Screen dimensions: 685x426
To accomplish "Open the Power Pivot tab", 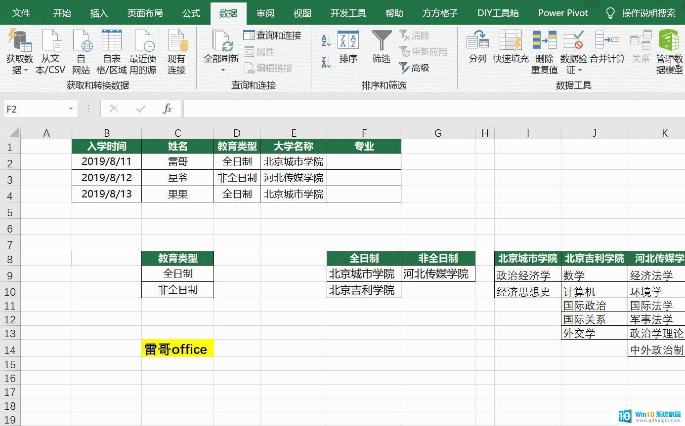I will coord(563,13).
